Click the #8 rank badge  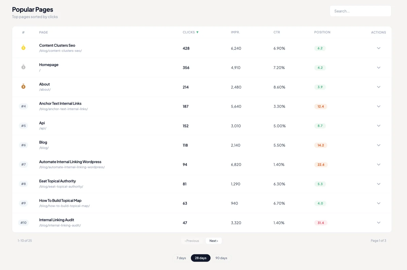23,184
